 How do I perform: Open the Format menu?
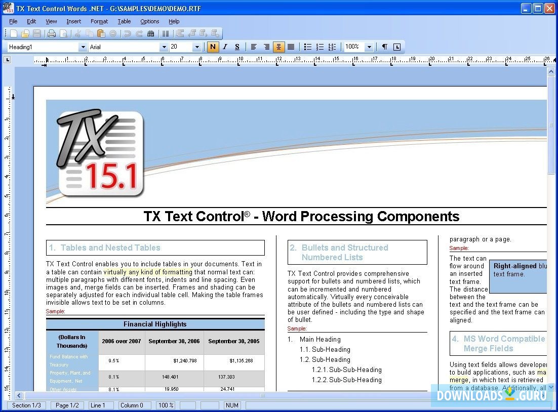pos(99,21)
